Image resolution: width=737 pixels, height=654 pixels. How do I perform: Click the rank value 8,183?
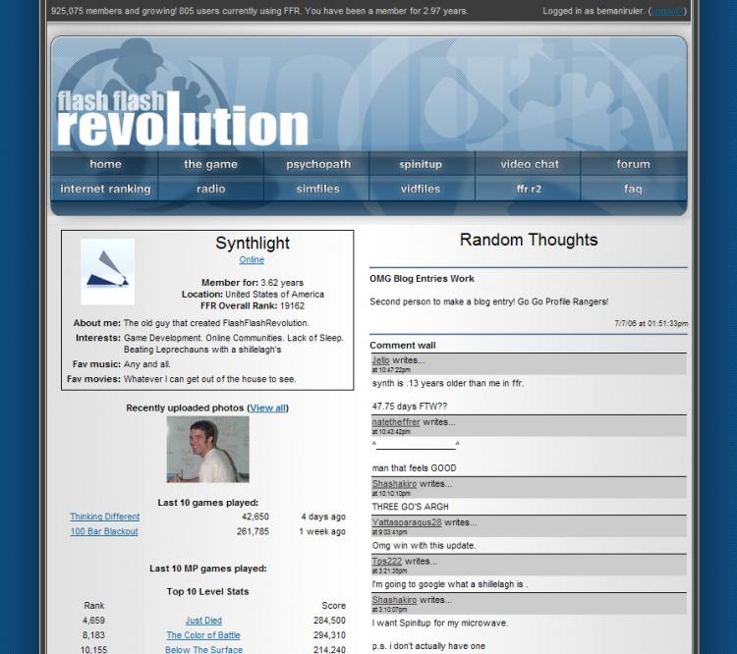click(x=93, y=635)
